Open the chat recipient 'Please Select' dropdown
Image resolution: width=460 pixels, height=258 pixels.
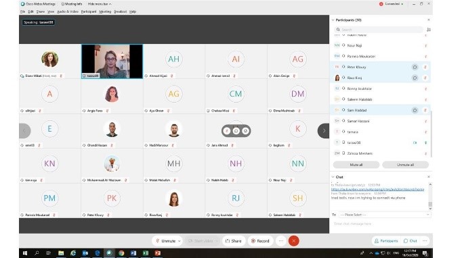pyautogui.click(x=384, y=215)
